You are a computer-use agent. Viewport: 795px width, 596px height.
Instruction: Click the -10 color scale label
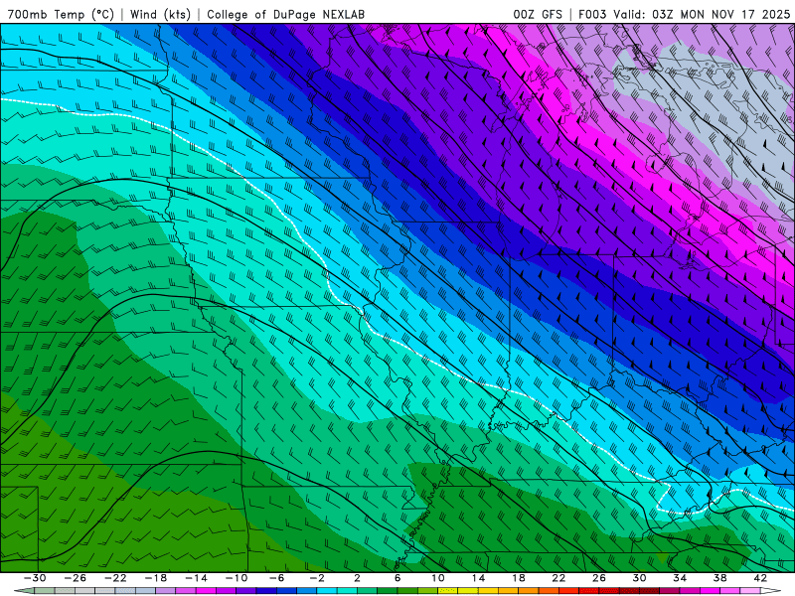point(237,578)
